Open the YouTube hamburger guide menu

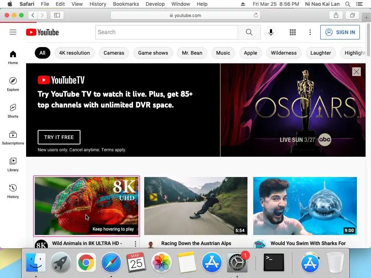(13, 32)
